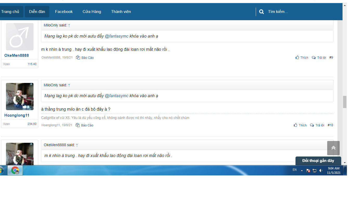Click the network tray icon
The image size is (355, 199).
tap(314, 170)
